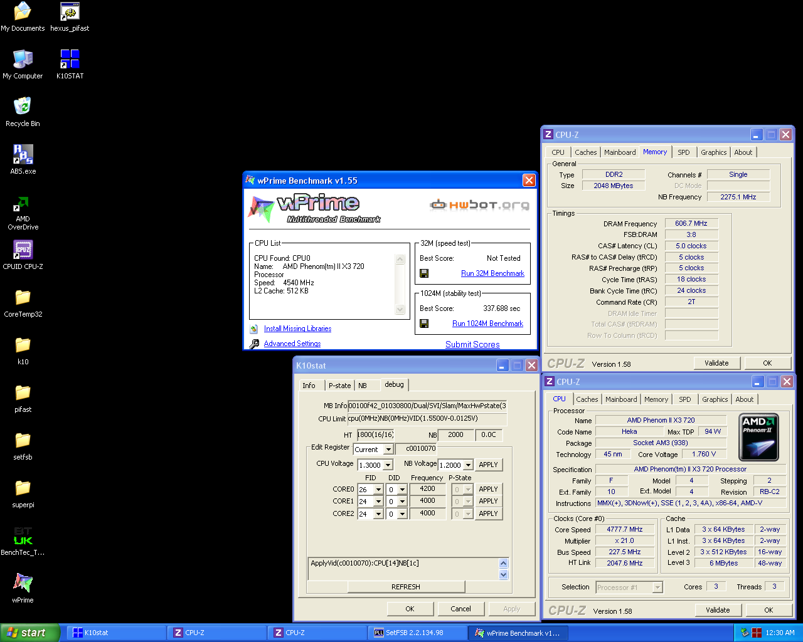This screenshot has height=642, width=803.
Task: Open the SPD tab in upper CPU-Z window
Action: [x=684, y=152]
